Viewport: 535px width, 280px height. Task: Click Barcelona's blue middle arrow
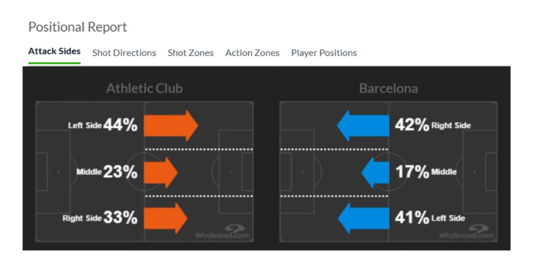click(x=375, y=172)
